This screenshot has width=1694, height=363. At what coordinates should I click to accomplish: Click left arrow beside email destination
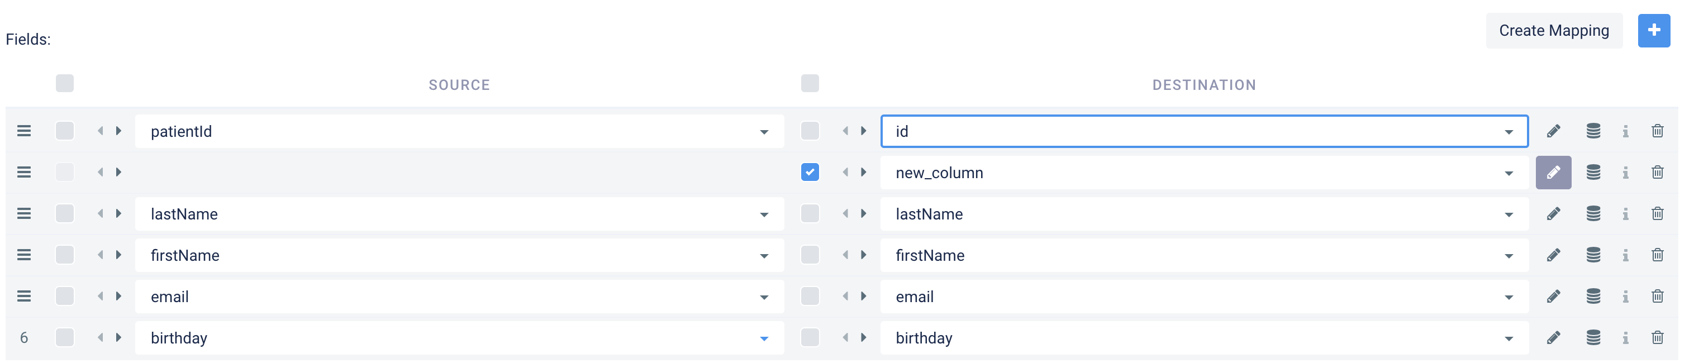click(845, 297)
